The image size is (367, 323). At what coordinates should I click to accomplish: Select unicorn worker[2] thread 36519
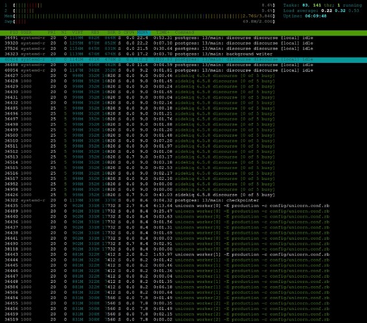184,320
